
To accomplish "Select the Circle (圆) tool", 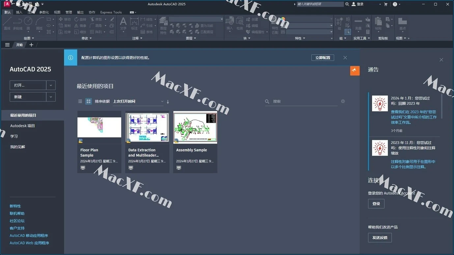I will pos(28,23).
